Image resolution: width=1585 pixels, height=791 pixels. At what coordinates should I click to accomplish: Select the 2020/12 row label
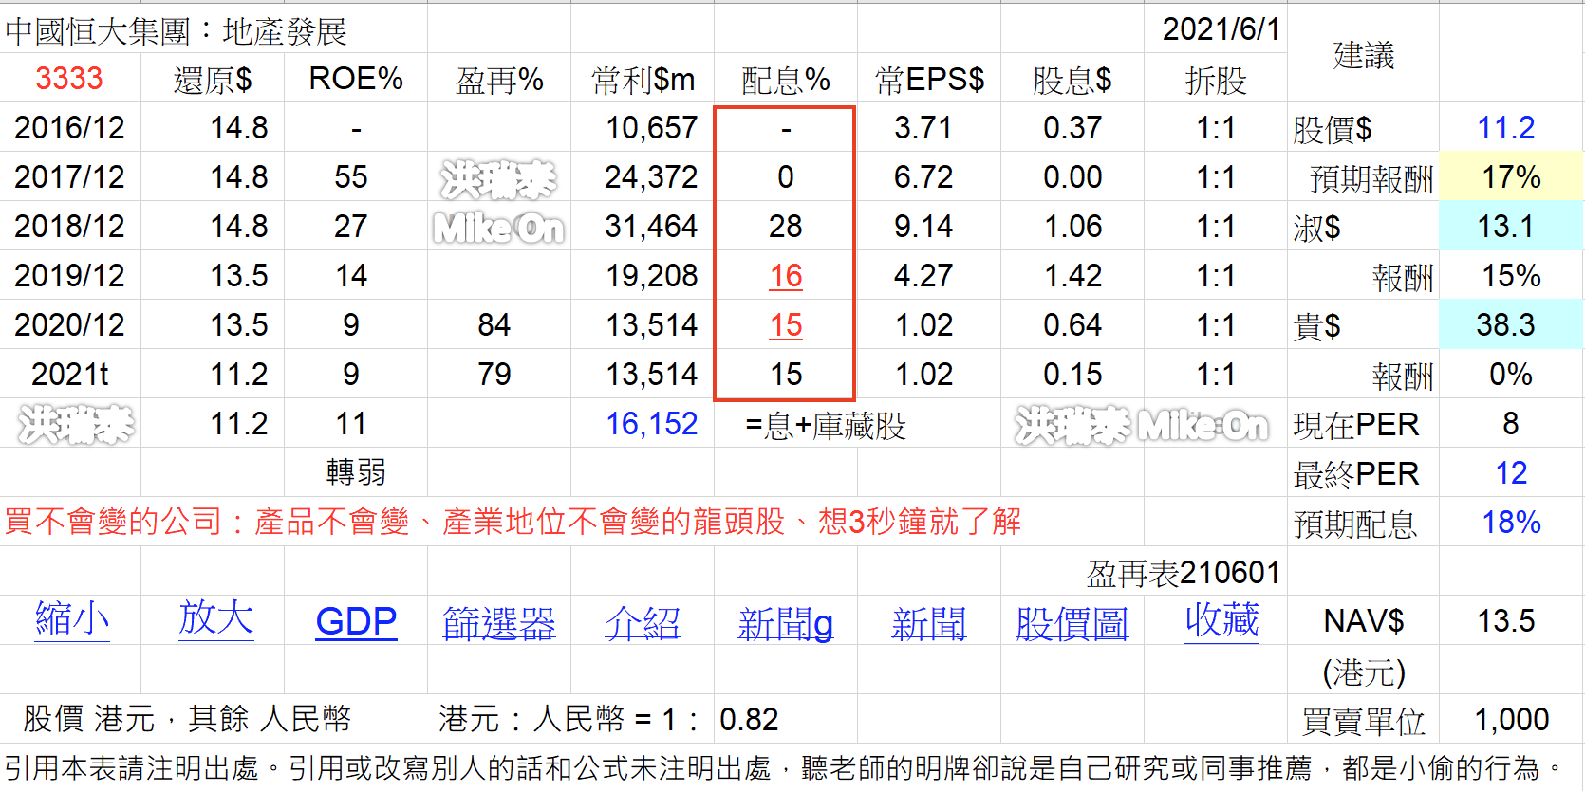[x=69, y=324]
